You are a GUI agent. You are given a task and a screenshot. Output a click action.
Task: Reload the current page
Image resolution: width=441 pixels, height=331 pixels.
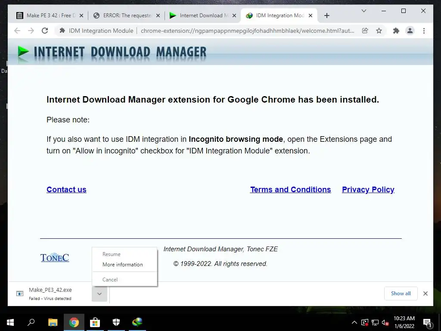click(x=45, y=31)
